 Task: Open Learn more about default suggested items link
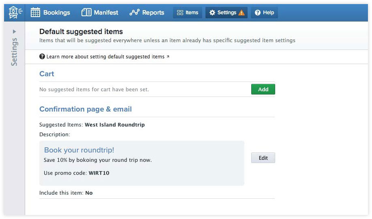tap(105, 57)
